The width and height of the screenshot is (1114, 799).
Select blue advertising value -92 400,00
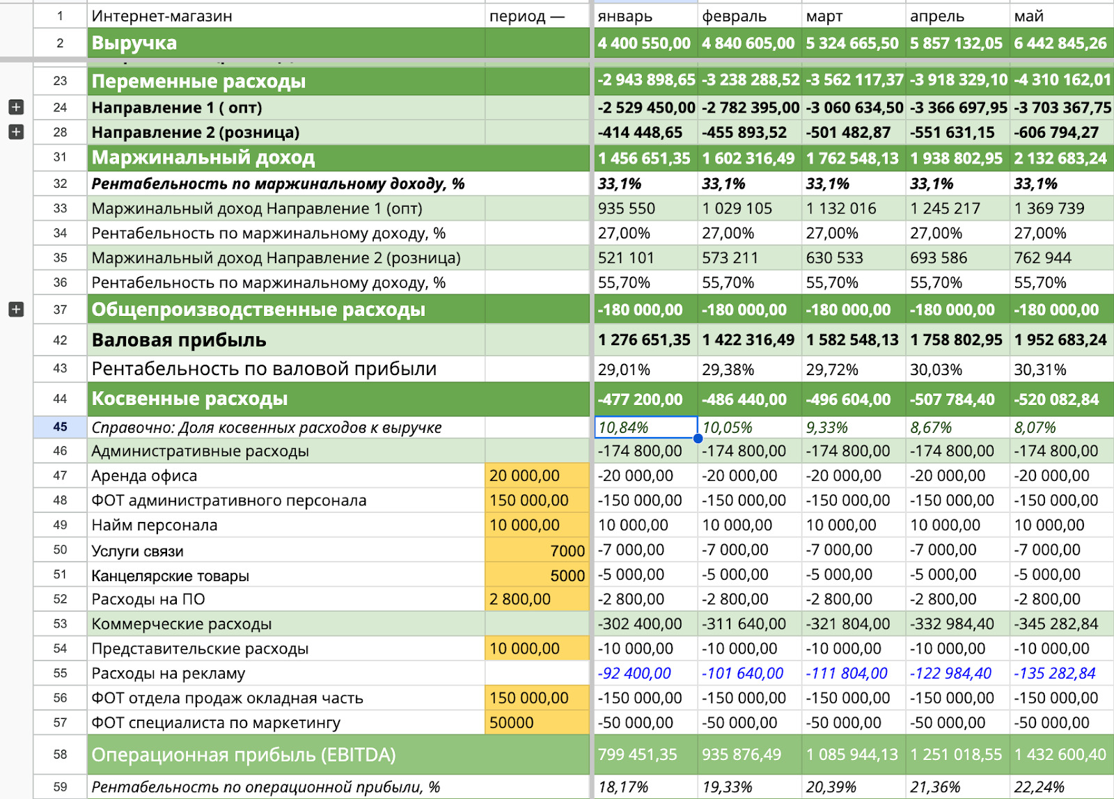[634, 673]
